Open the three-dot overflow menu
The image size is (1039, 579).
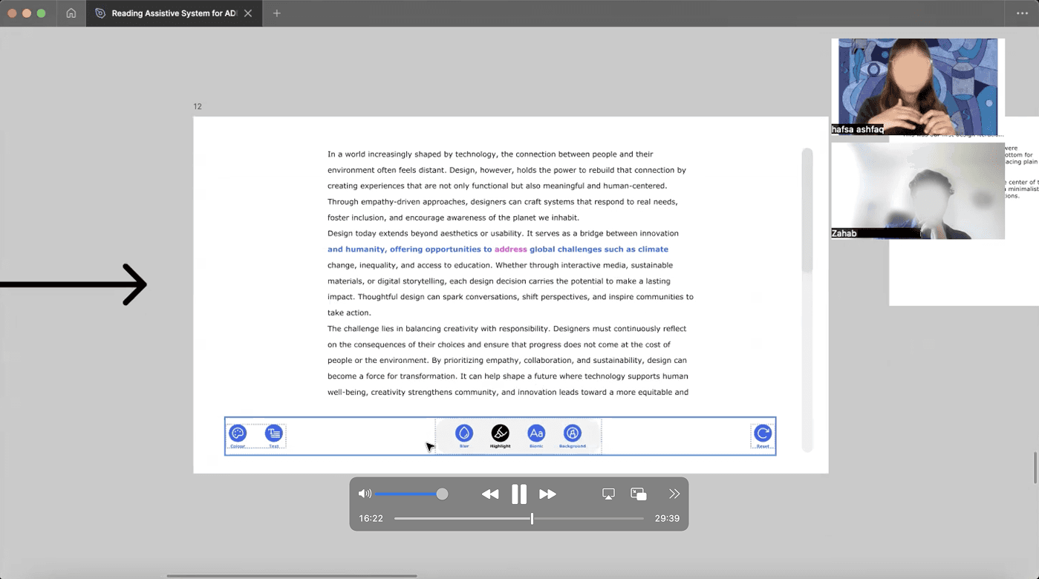pyautogui.click(x=1022, y=13)
